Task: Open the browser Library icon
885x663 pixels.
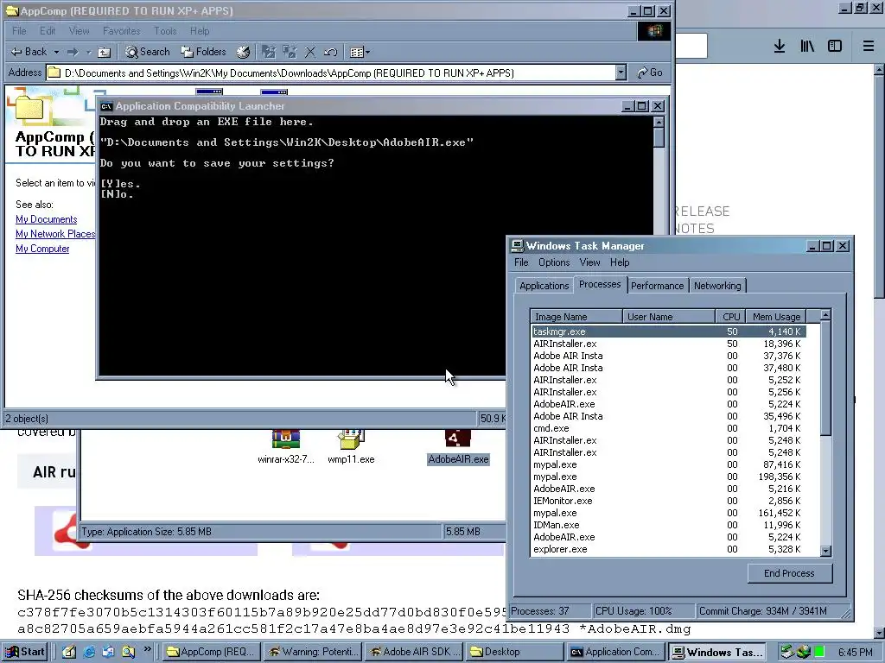Action: pos(807,47)
